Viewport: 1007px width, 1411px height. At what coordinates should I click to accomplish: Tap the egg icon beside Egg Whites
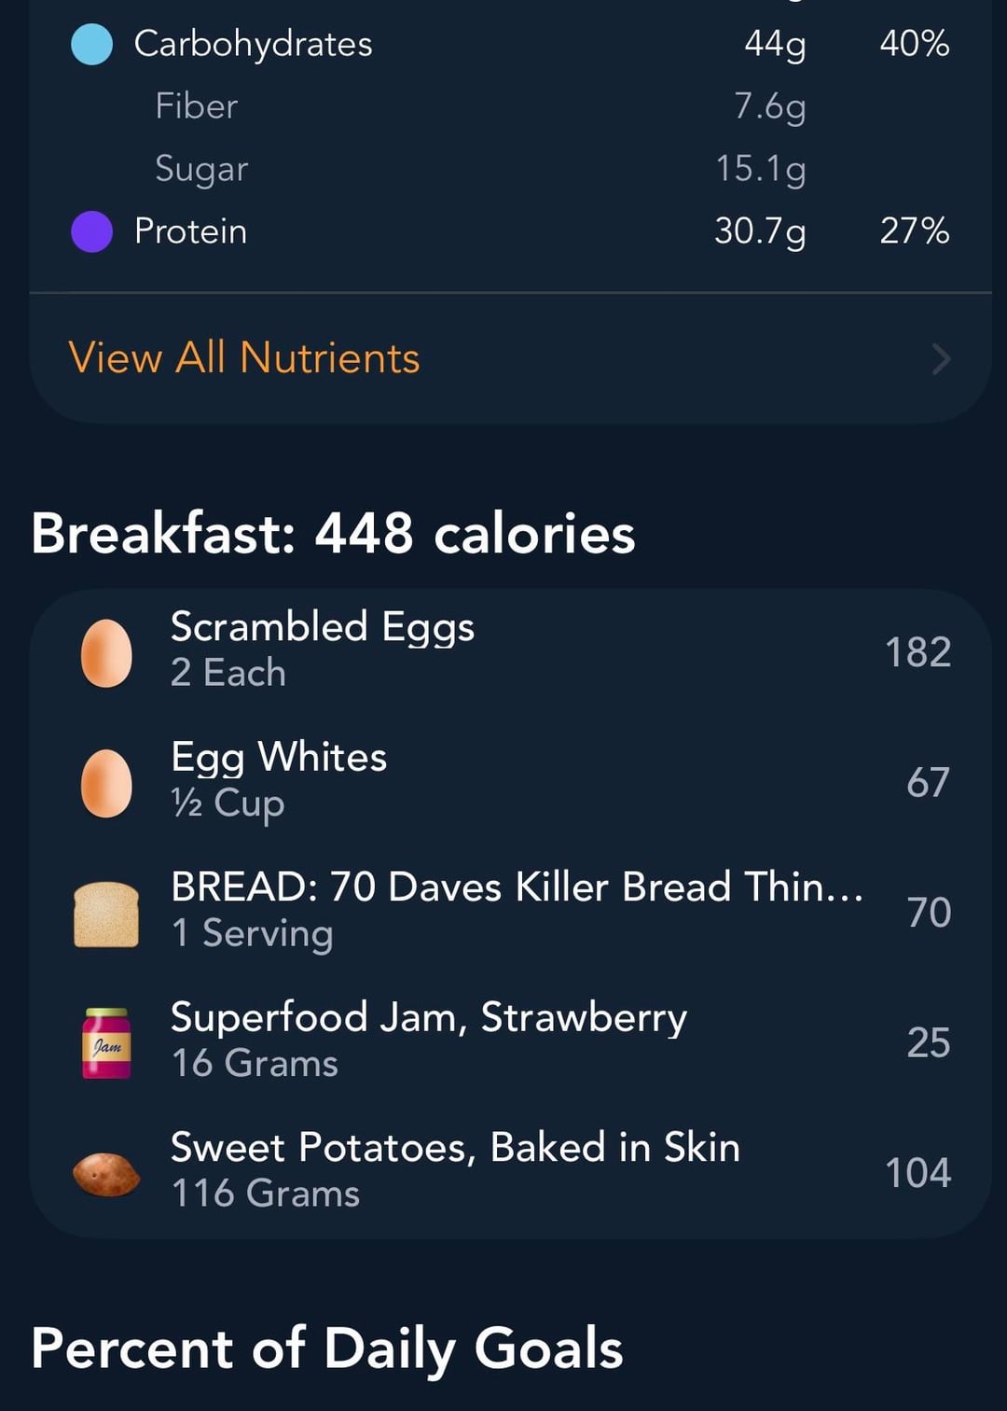click(106, 783)
